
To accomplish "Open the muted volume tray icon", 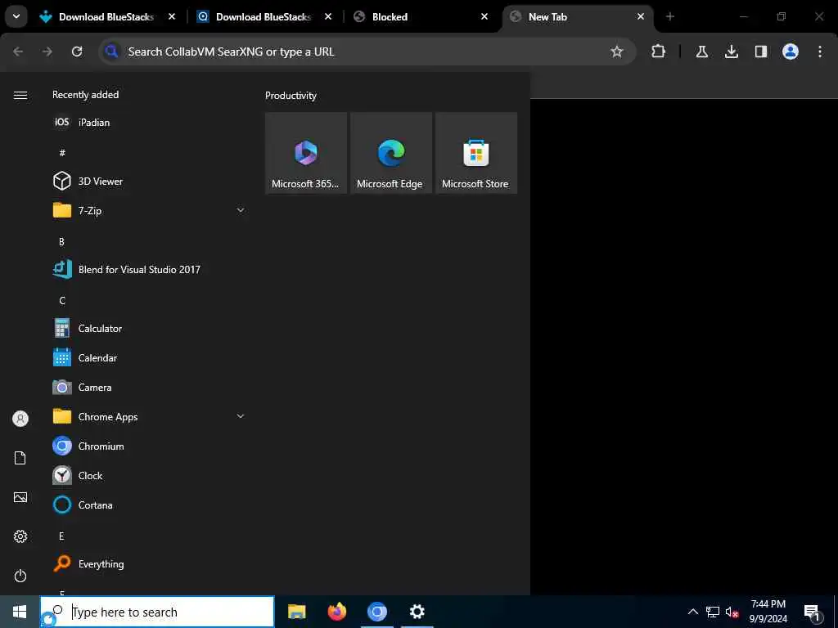I will 732,612.
